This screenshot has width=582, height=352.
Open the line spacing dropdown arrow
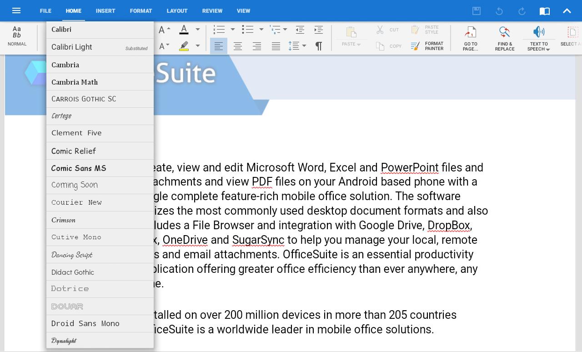tap(304, 46)
